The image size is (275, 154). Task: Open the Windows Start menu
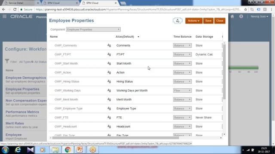[x=6, y=150]
